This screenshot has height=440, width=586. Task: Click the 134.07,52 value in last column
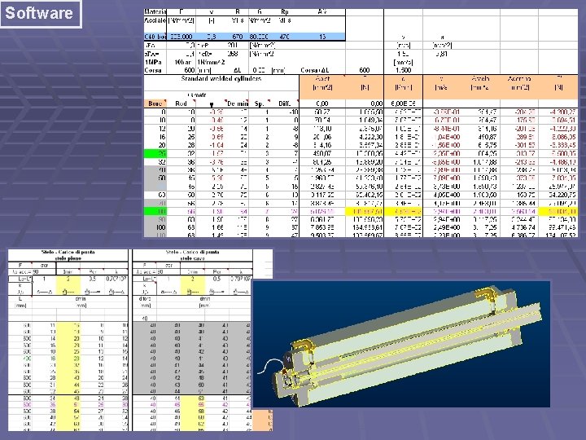559,235
